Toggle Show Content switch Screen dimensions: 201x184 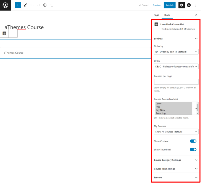[x=193, y=141]
